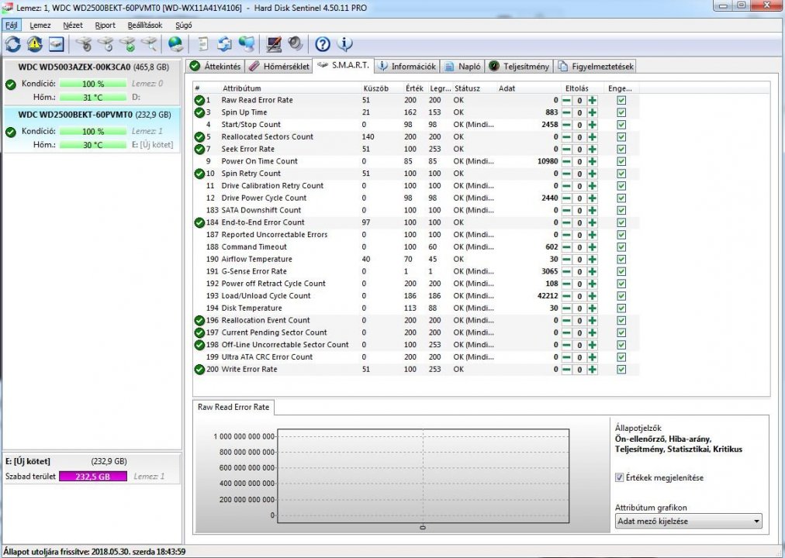Image resolution: width=785 pixels, height=558 pixels.
Task: Toggle enable checkbox for Current Pending Sector Count
Action: (621, 333)
